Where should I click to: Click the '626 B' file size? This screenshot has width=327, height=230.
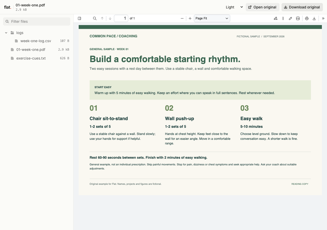click(64, 58)
